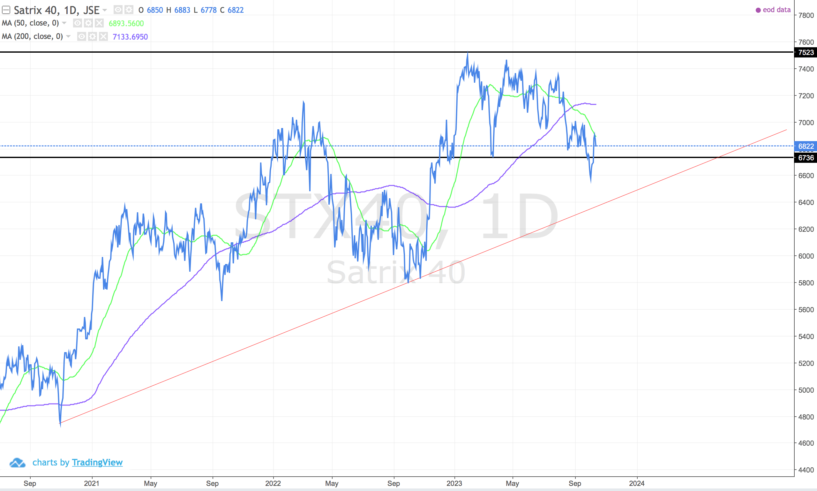Click the green MA value 6893.5600
The height and width of the screenshot is (491, 817).
(126, 24)
